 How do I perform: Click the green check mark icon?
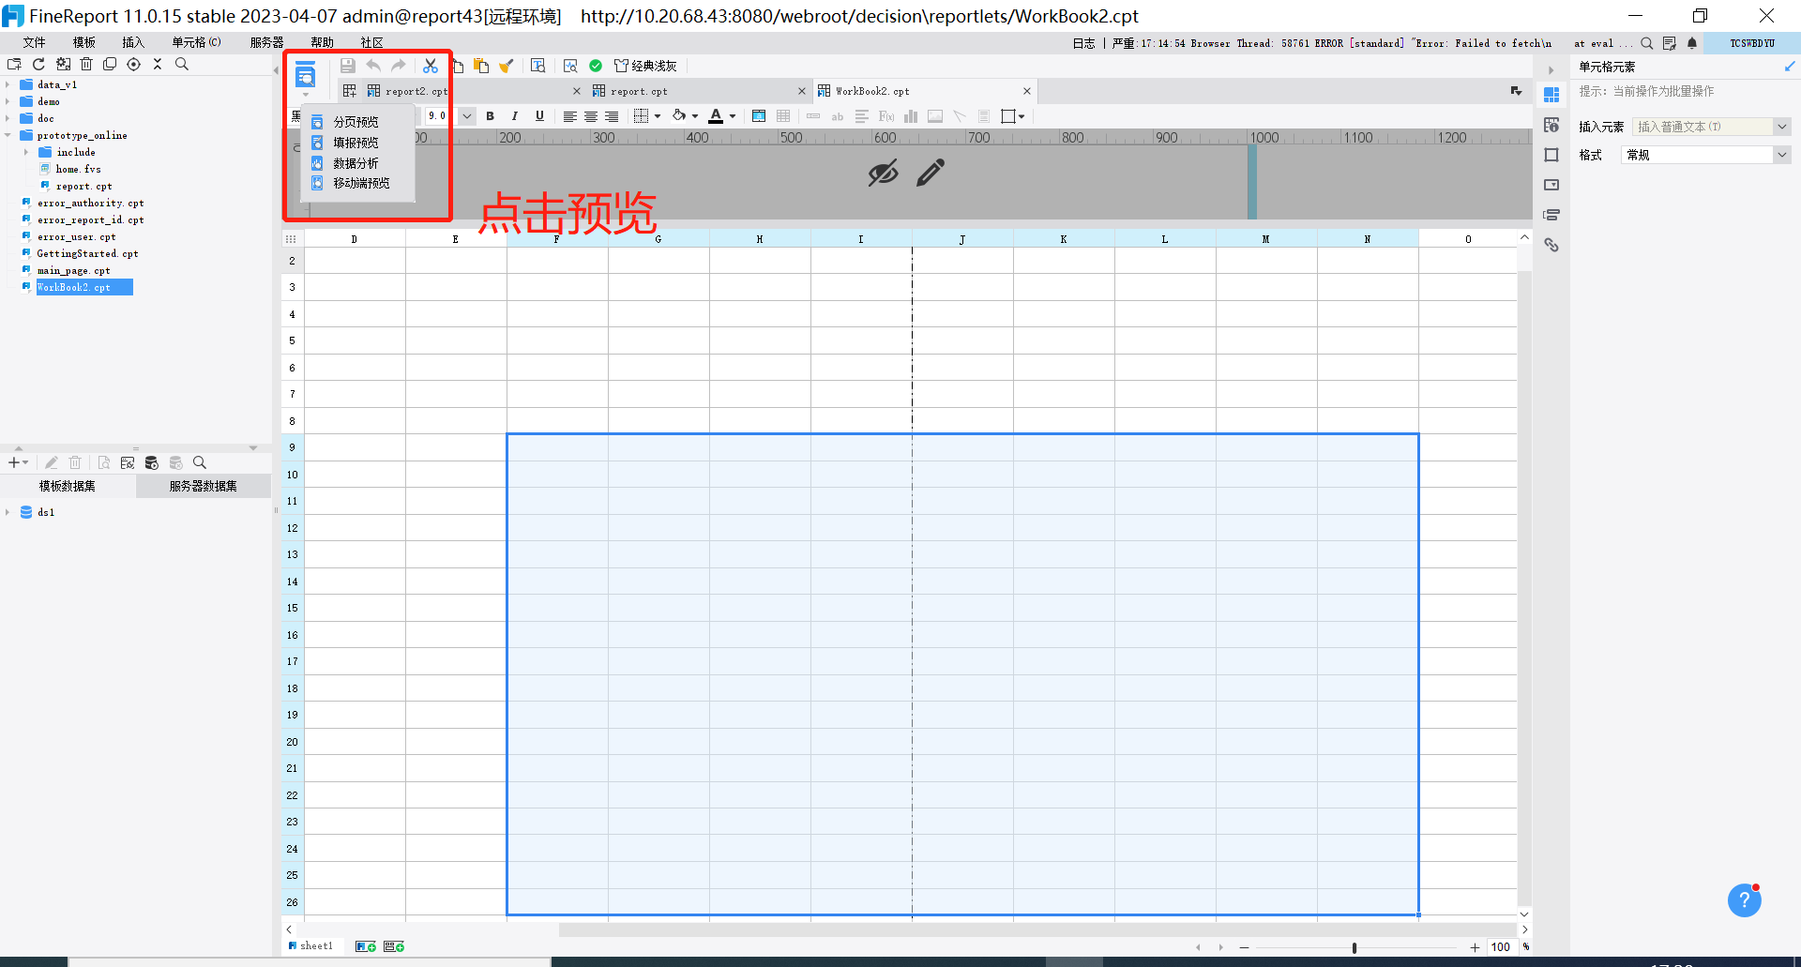[x=596, y=66]
